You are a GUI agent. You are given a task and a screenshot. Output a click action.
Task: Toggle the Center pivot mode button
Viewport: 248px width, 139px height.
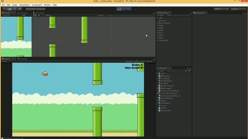tap(31, 9)
